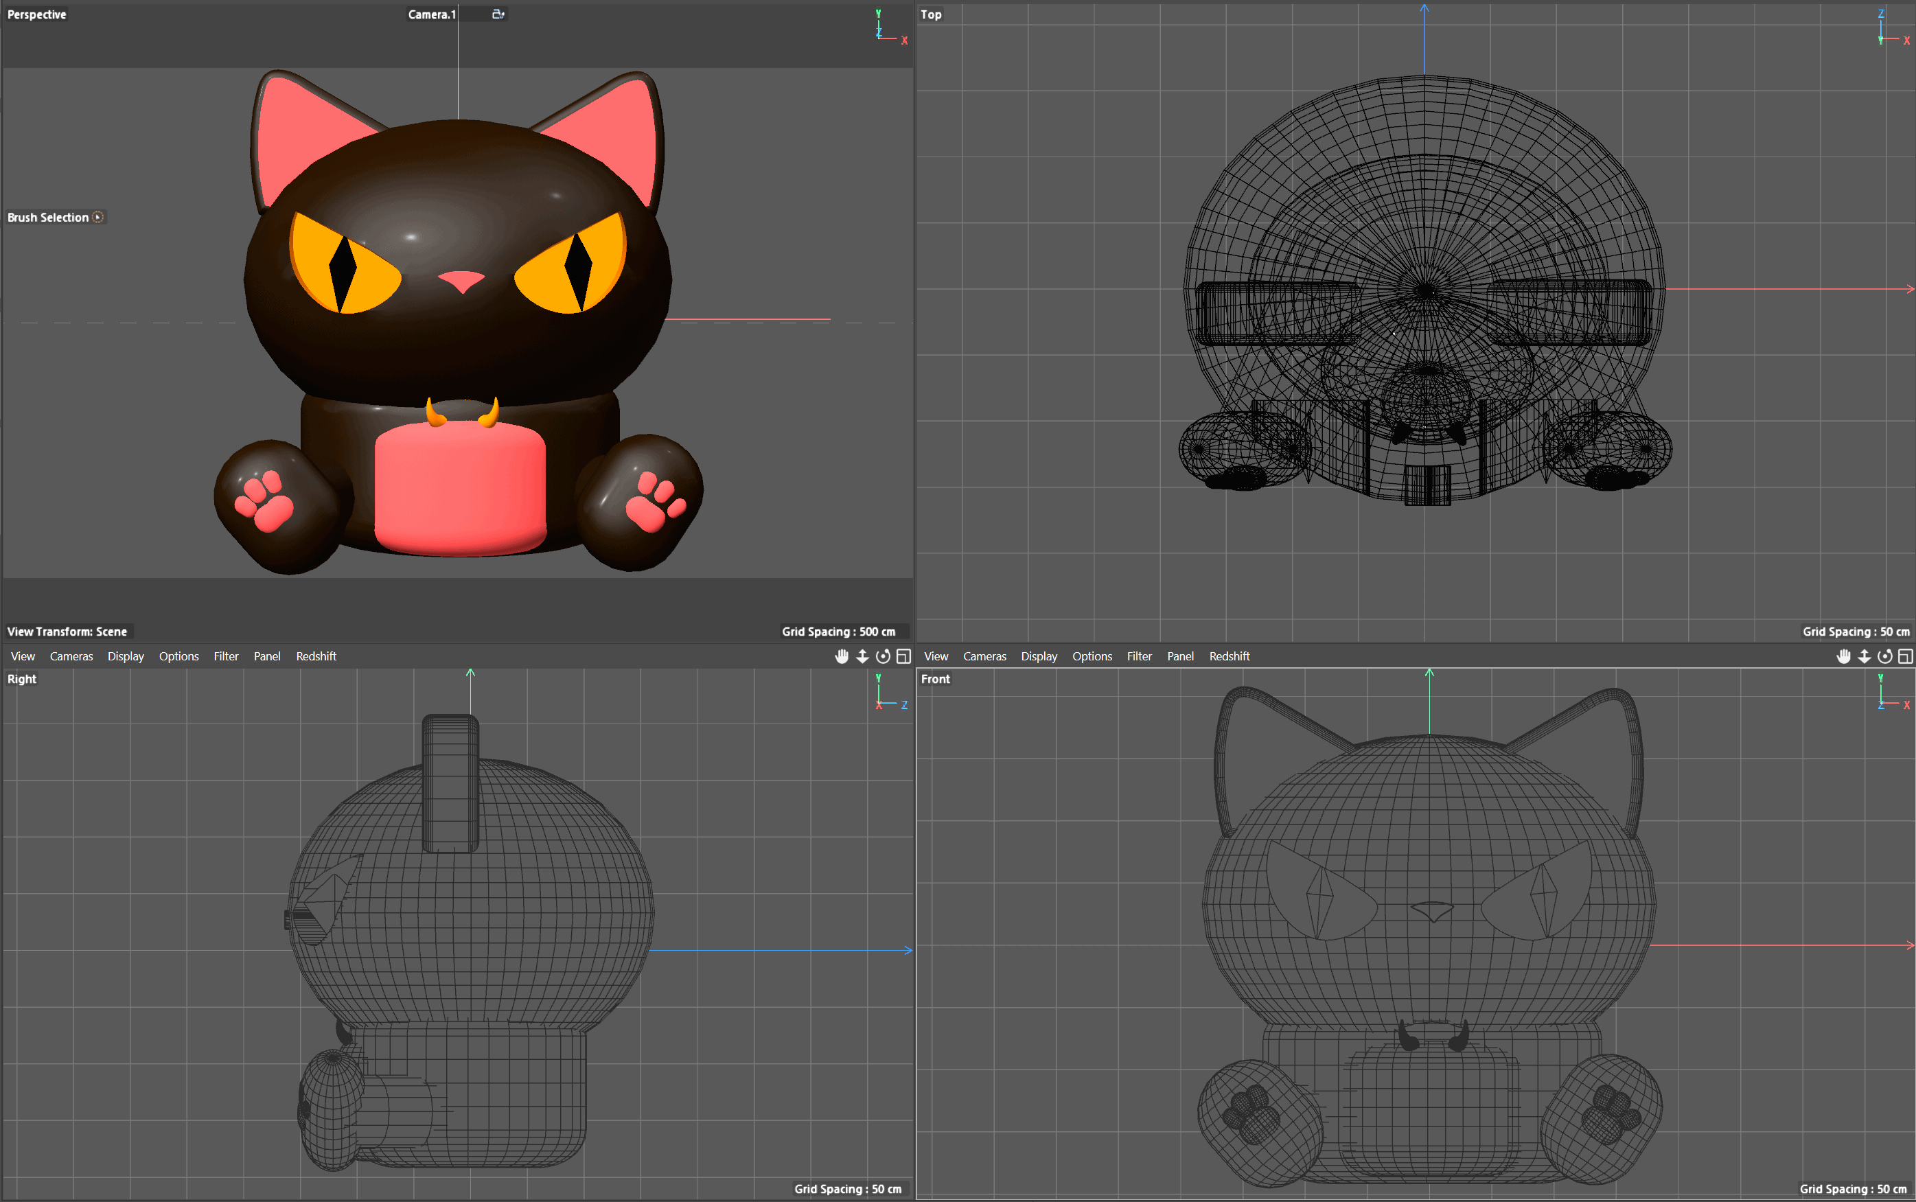Open the Panel menu in Front viewport
The width and height of the screenshot is (1916, 1202).
tap(1180, 656)
